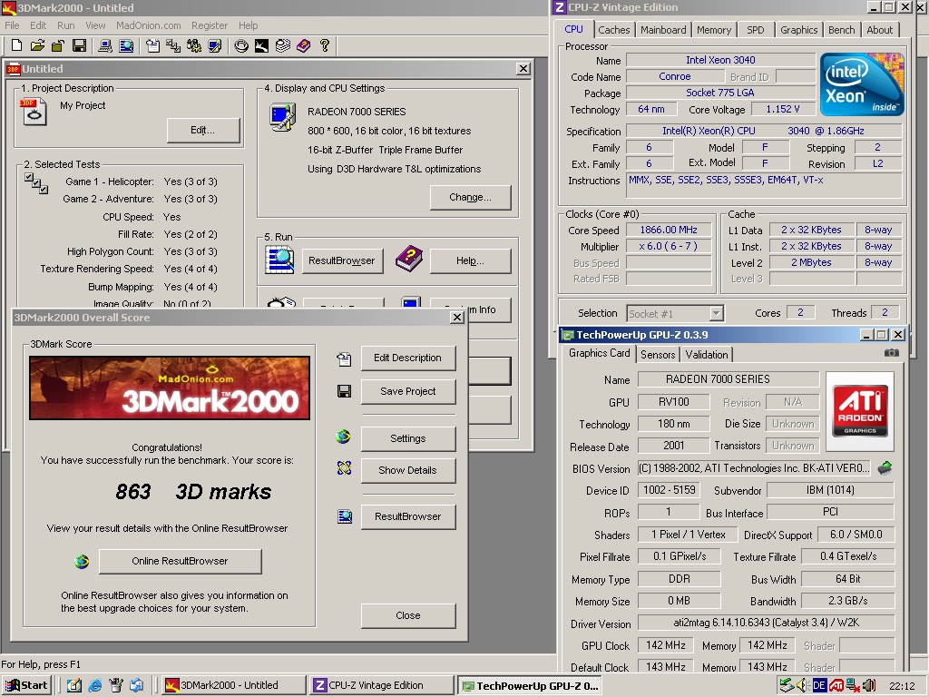Switch to the Sensors tab in GPU-Z
The image size is (929, 697).
pyautogui.click(x=658, y=355)
